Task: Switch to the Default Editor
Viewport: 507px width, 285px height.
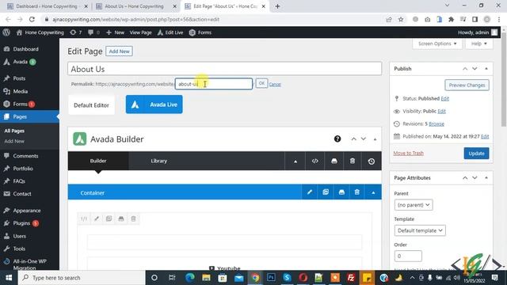Action: (x=92, y=105)
